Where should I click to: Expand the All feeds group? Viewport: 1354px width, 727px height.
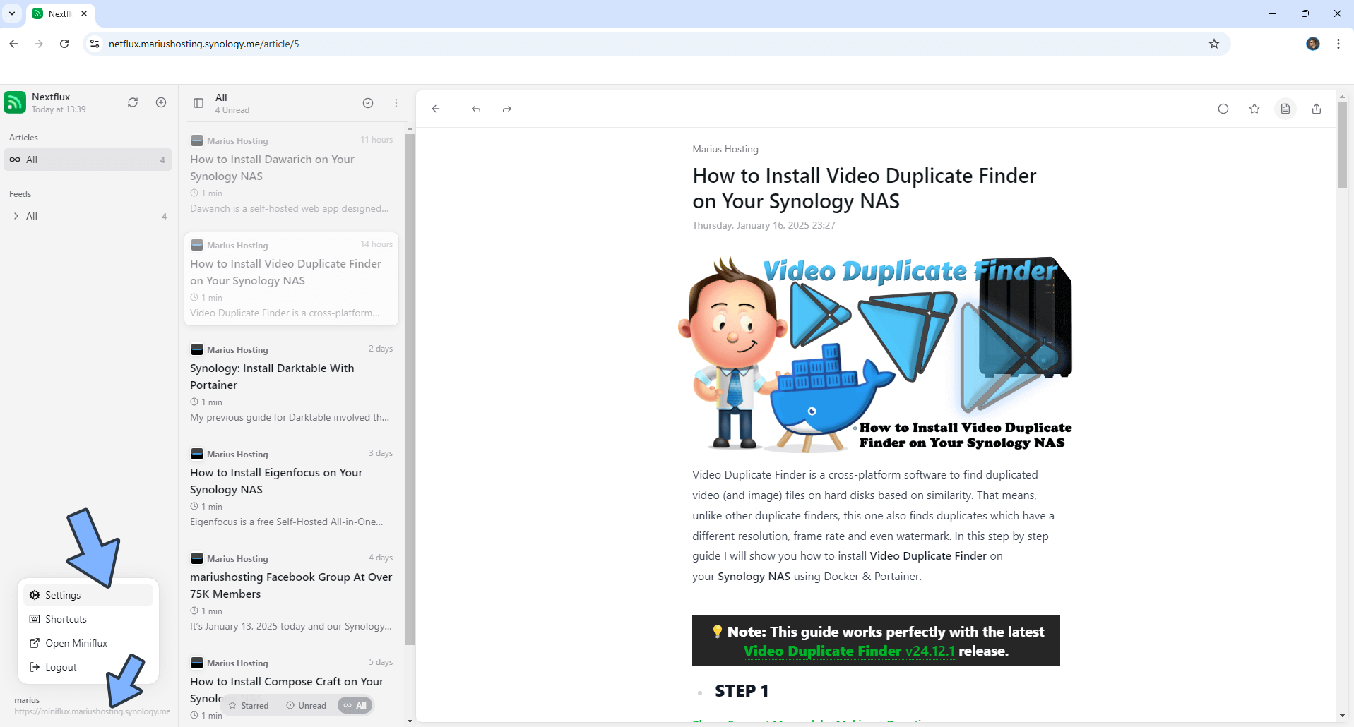click(x=16, y=216)
